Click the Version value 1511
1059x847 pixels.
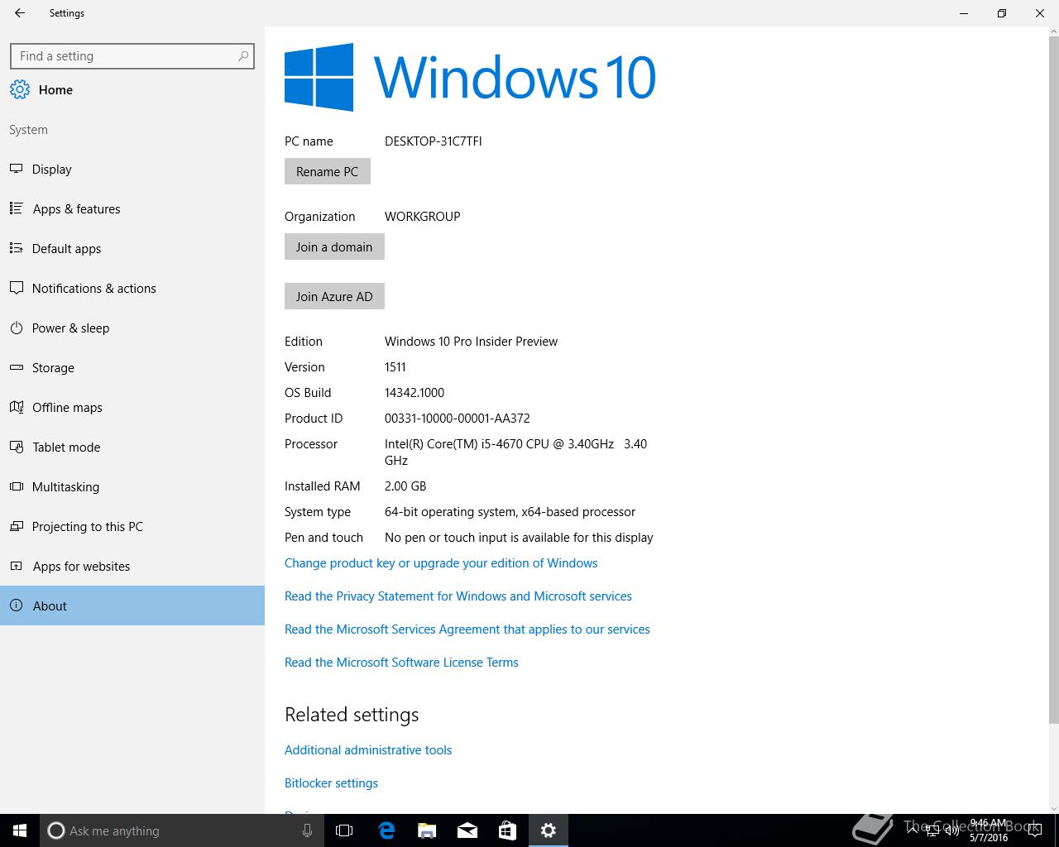point(395,367)
